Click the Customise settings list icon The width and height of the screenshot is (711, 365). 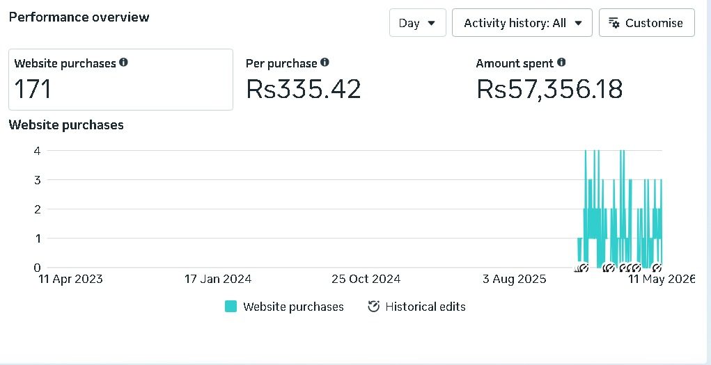(x=614, y=23)
